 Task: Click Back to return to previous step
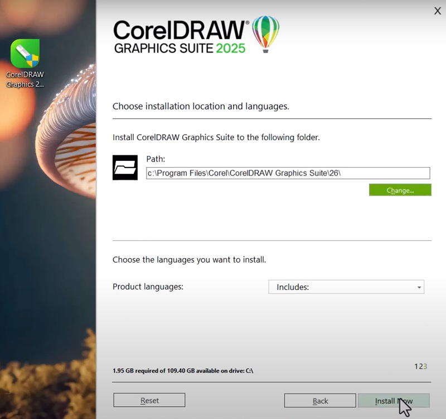coord(319,401)
